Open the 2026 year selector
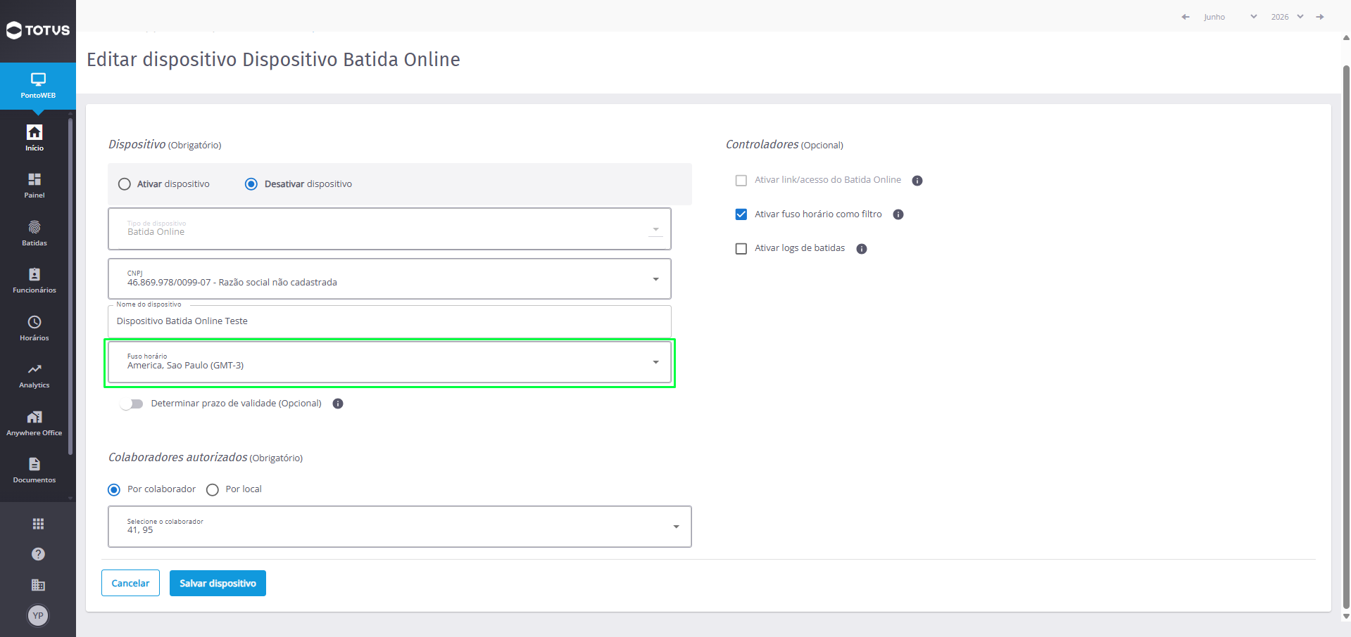Image resolution: width=1351 pixels, height=637 pixels. tap(1288, 17)
